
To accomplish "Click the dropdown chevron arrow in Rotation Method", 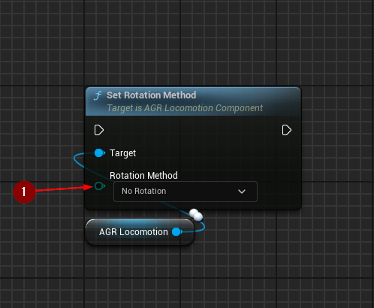I will 242,192.
